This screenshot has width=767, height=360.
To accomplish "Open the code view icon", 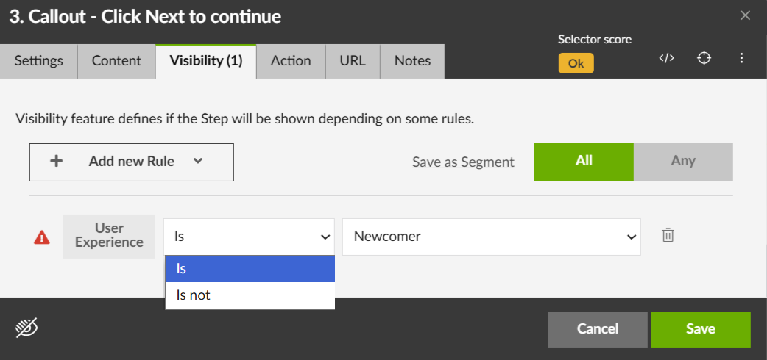I will pos(666,59).
